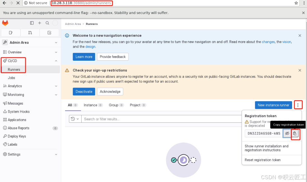
Task: Click the GitLab fox logo
Action: (5, 23)
